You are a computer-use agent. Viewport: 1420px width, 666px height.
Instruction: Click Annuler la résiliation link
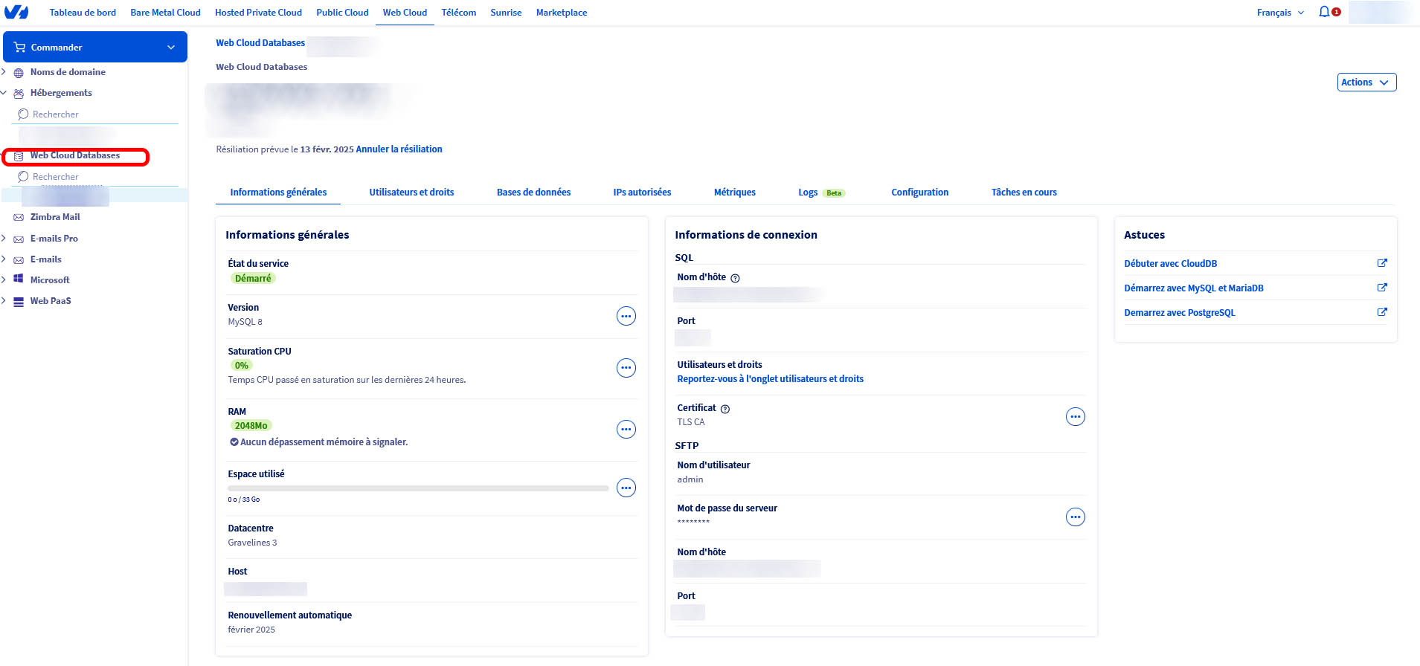(399, 149)
